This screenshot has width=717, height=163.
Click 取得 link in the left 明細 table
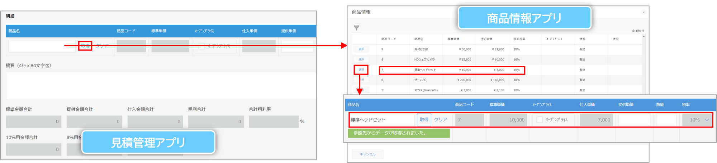85,46
